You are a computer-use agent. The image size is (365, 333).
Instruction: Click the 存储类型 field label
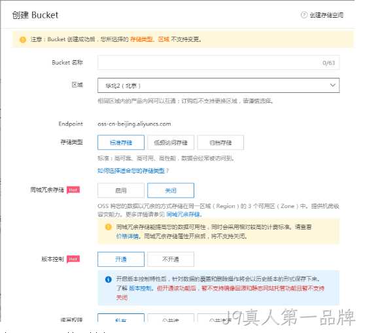point(71,142)
